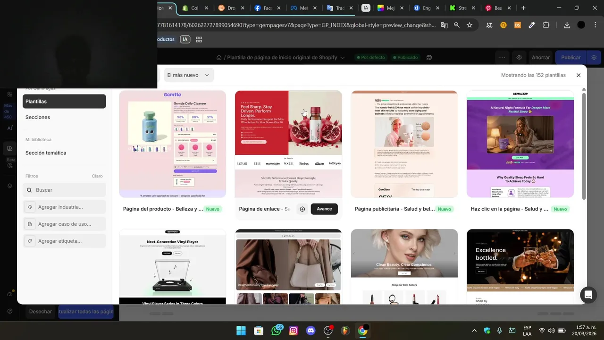Image resolution: width=604 pixels, height=340 pixels.
Task: Click the layers icon in editor sidebar
Action: coord(9,186)
